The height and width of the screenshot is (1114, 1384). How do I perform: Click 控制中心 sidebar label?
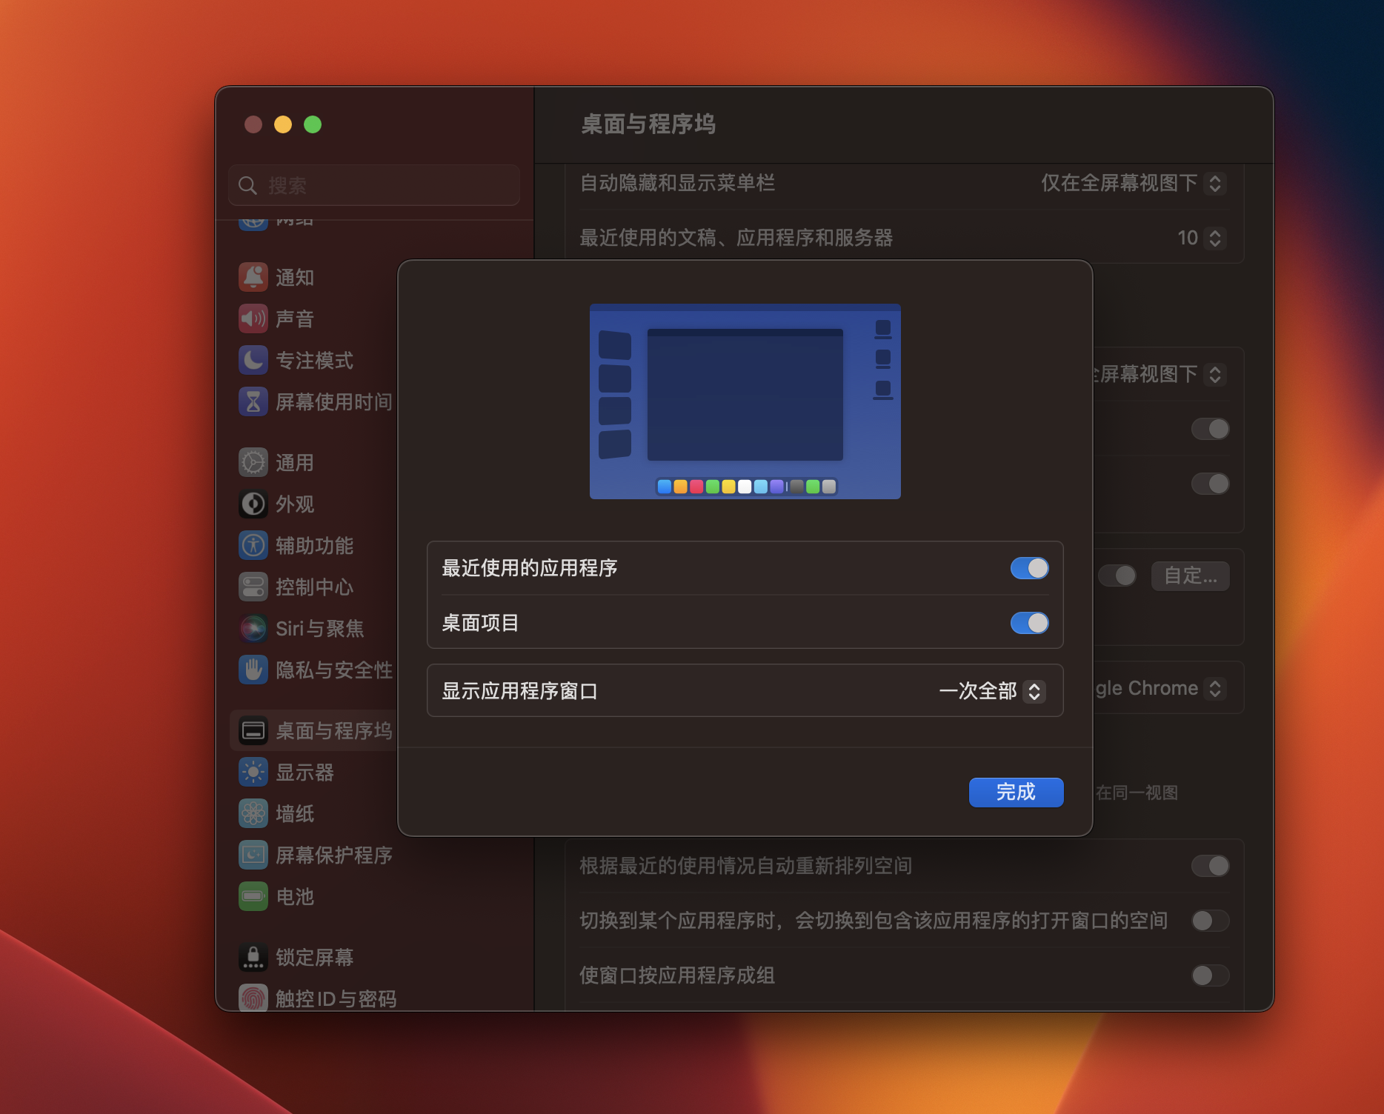point(314,587)
